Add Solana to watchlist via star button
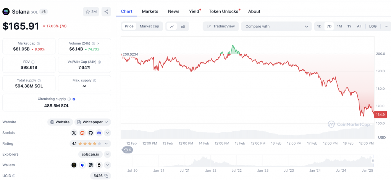The height and width of the screenshot is (180, 391). pos(91,12)
